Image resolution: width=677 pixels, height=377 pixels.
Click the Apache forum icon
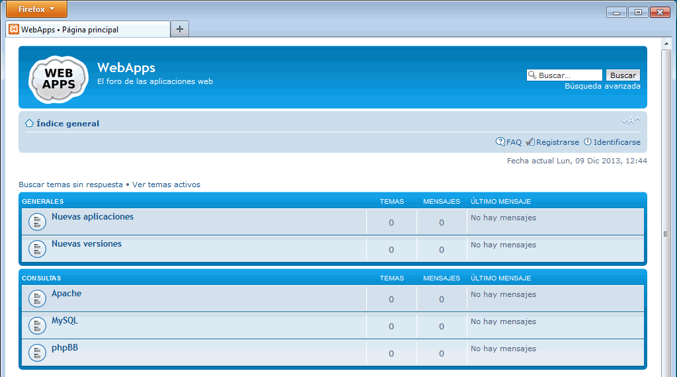tap(37, 299)
